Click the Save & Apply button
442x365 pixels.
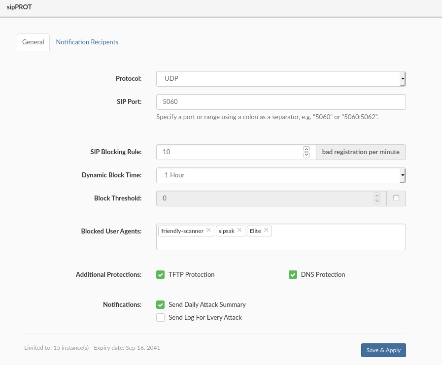tap(383, 350)
